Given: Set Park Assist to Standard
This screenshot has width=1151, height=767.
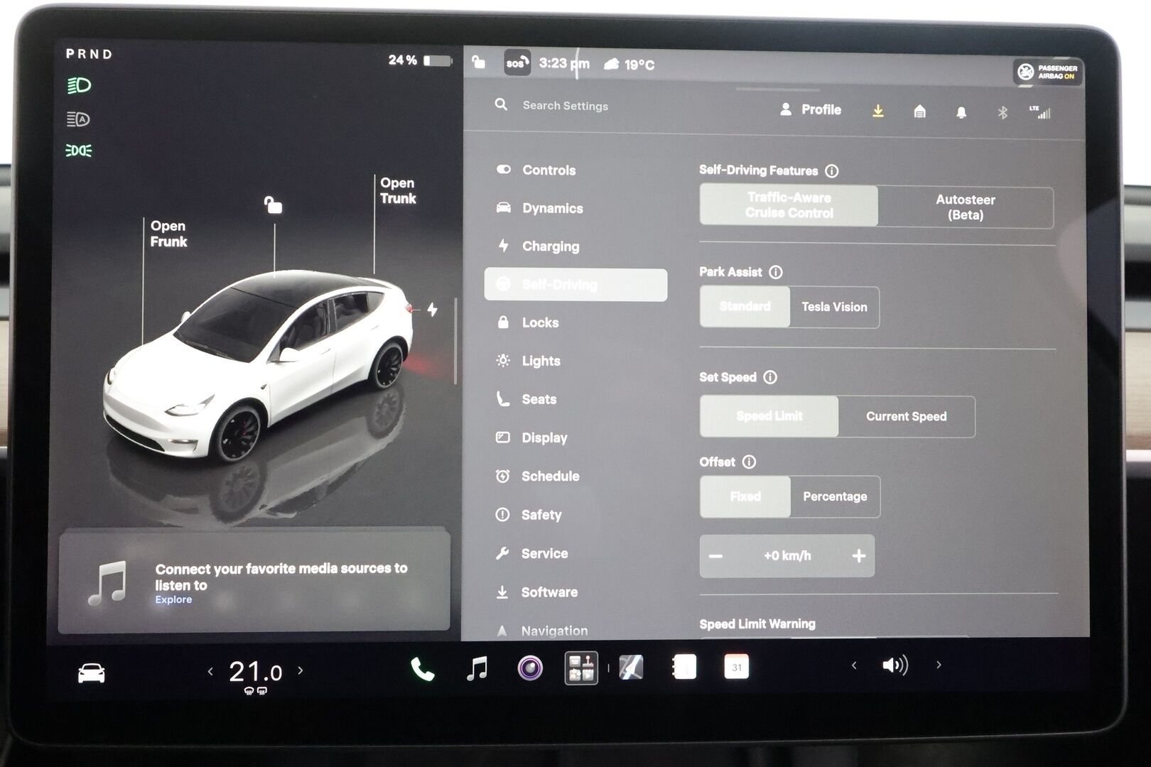Looking at the screenshot, I should click(x=745, y=306).
